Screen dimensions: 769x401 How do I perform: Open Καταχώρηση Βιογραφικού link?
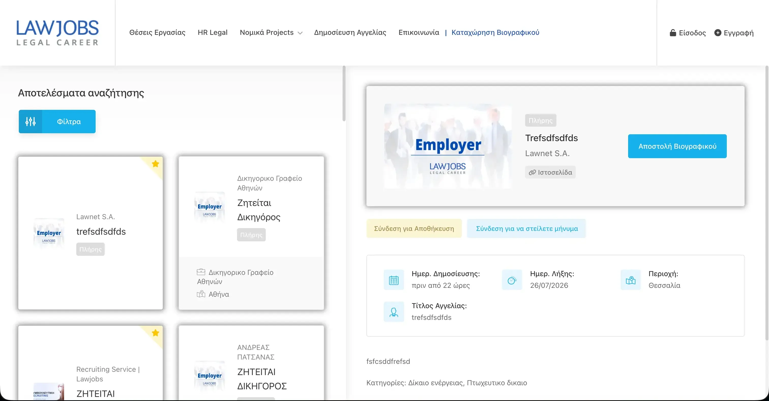pos(495,33)
